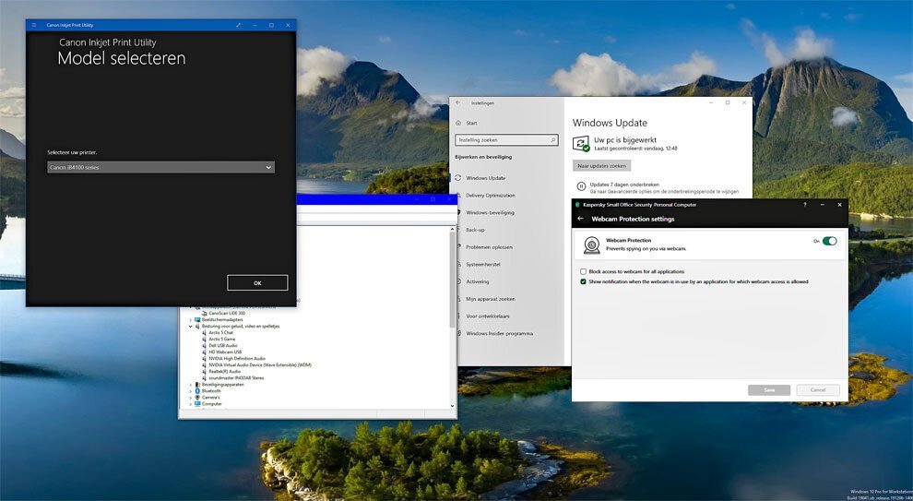
Task: Click the Bluetooth category icon in Device Manager
Action: click(x=197, y=391)
